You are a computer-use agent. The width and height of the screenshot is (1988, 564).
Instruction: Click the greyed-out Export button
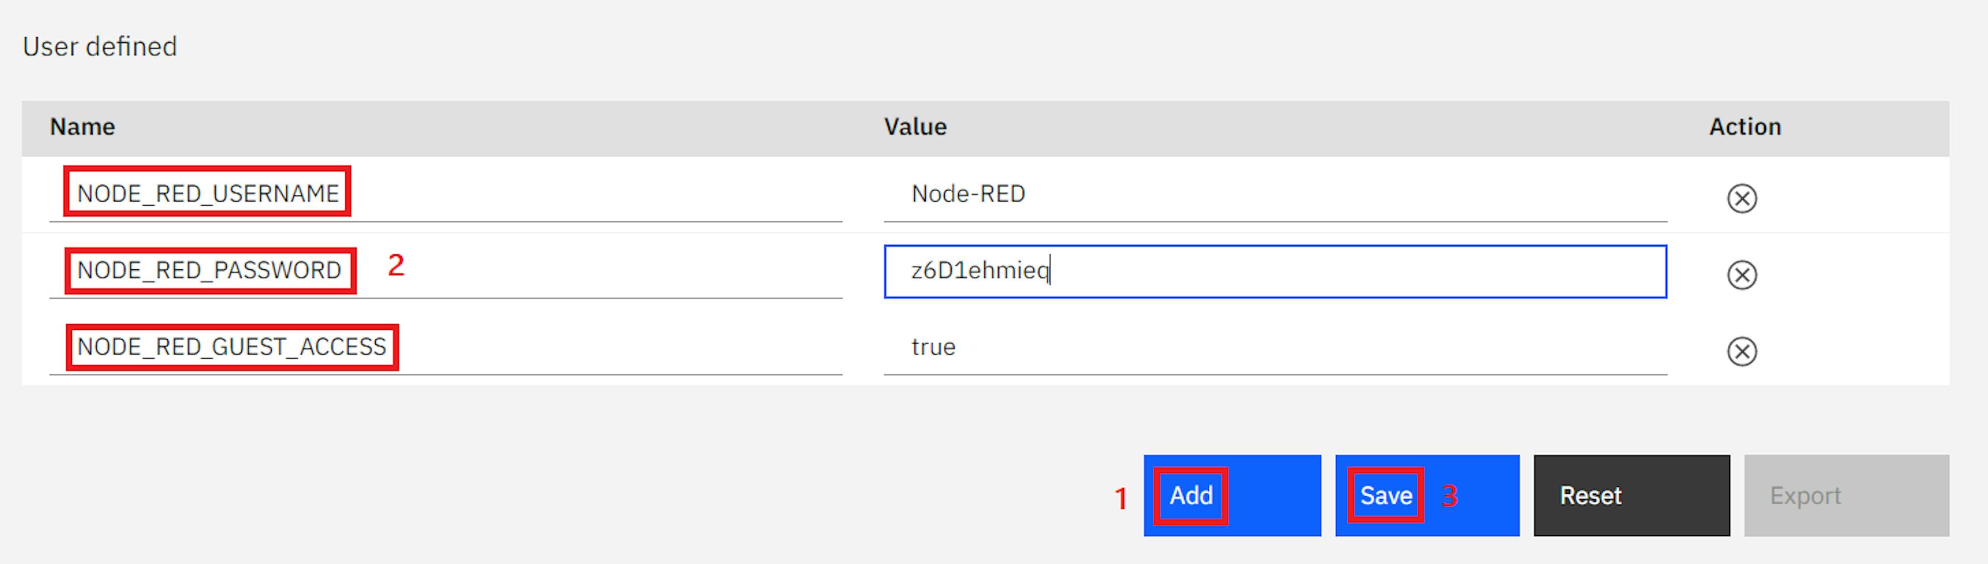click(x=1846, y=495)
